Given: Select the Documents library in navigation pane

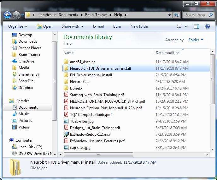Looking at the screenshot, I should 27,107.
